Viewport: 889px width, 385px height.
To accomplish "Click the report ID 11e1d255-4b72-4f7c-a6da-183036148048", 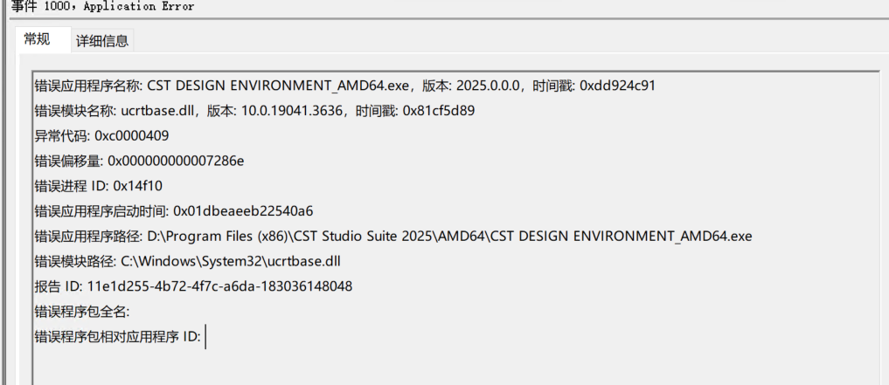I will click(219, 286).
